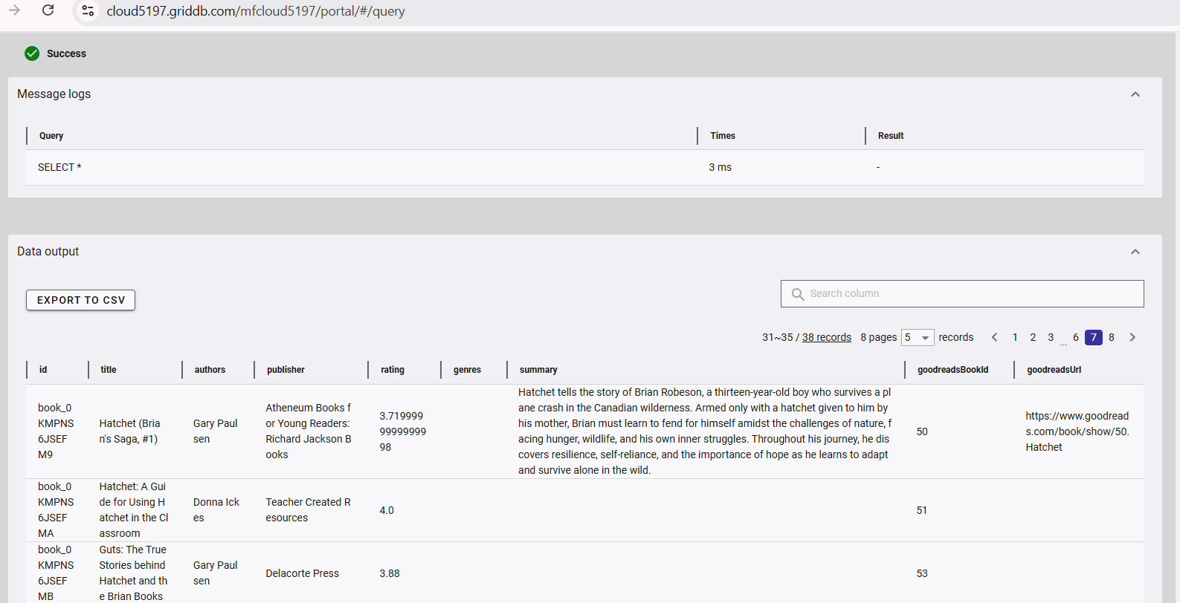Click the rating column header

pos(393,370)
